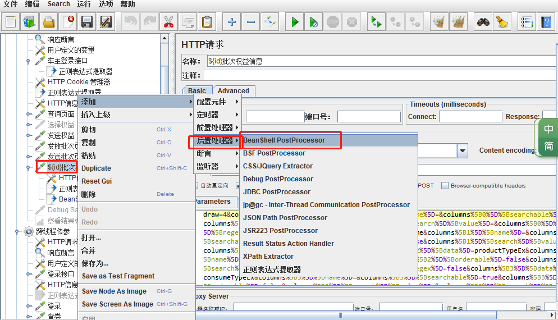Image resolution: width=558 pixels, height=320 pixels.
Task: Click the Close test plan icon
Action: (x=68, y=22)
